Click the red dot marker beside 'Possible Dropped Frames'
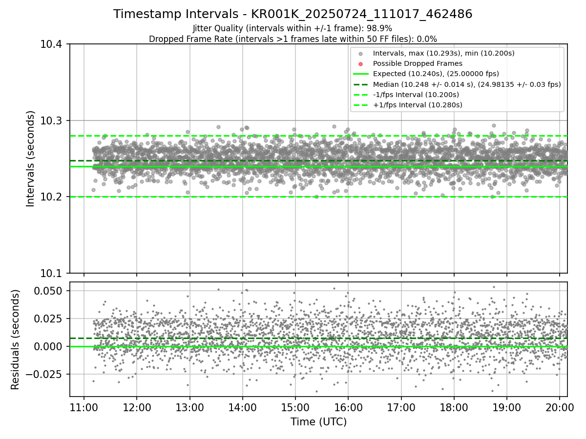 click(360, 63)
